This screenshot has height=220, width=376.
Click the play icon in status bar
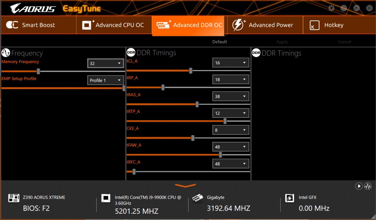(x=359, y=186)
